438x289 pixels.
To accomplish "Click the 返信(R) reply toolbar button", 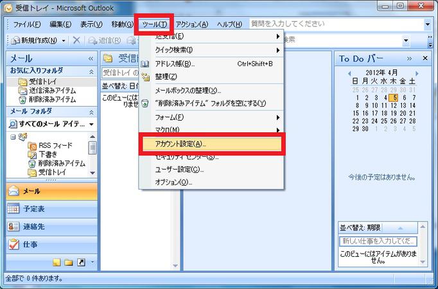I will click(x=105, y=40).
